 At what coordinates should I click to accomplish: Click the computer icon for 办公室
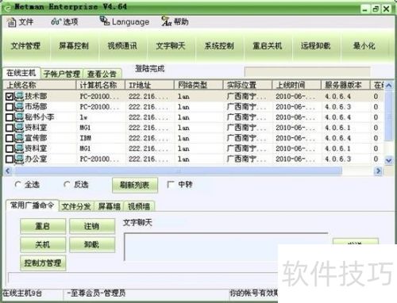click(x=19, y=159)
